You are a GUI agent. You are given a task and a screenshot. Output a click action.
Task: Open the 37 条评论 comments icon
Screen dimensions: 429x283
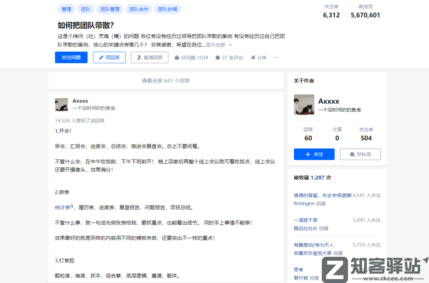[x=218, y=58]
